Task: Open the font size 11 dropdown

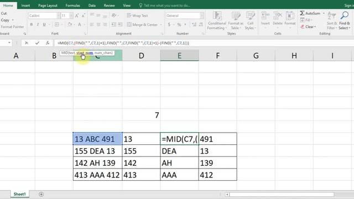Action: (x=71, y=15)
